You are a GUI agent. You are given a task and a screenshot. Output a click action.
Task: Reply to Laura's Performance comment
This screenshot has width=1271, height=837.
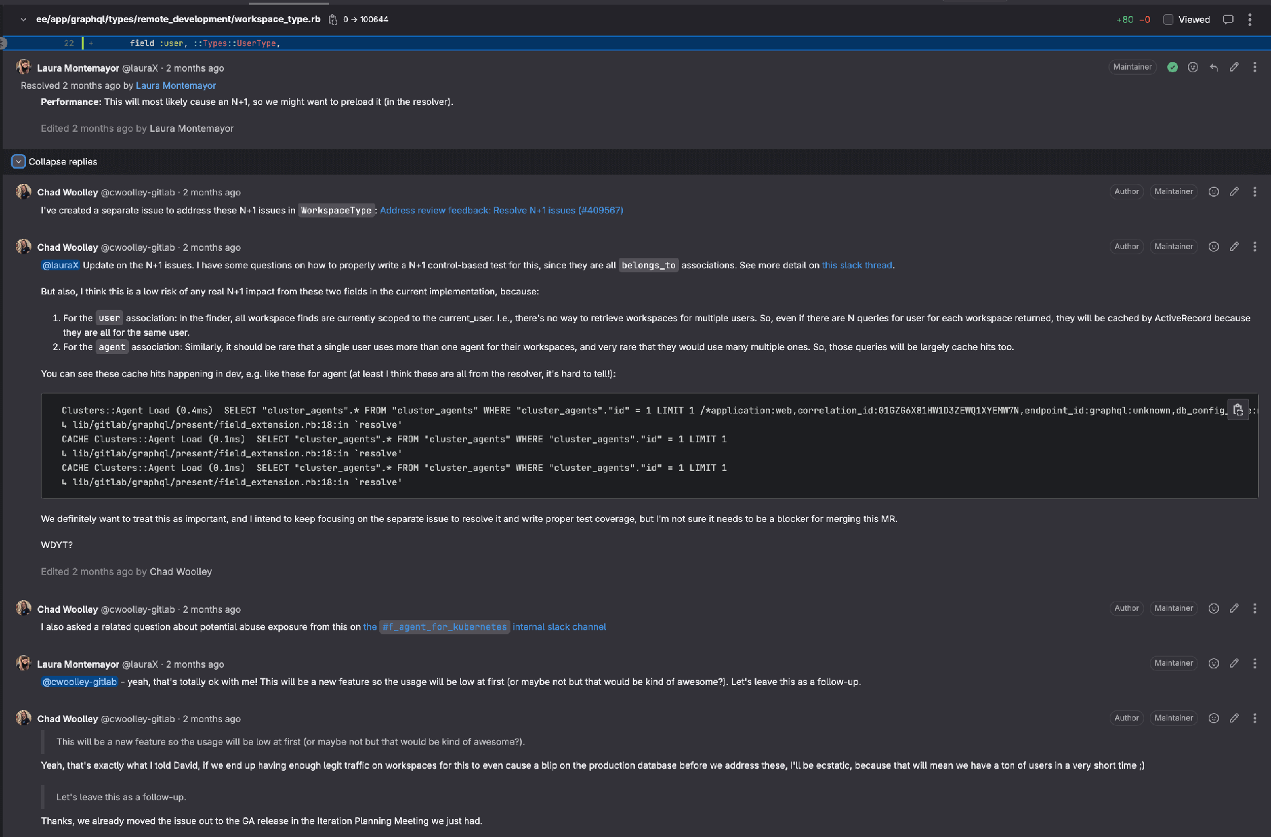point(1213,67)
